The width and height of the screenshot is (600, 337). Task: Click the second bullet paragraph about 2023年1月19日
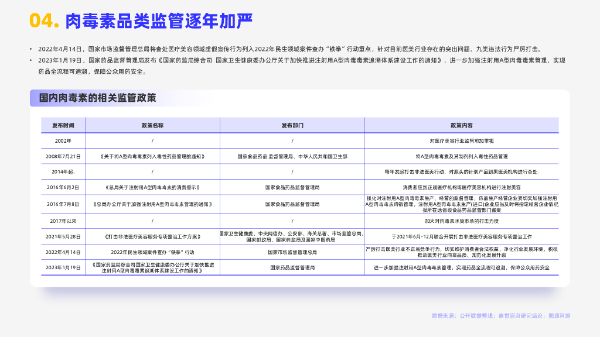(299, 66)
